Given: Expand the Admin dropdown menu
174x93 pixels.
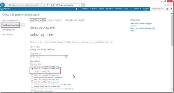Looking at the screenshot, I should pos(137,9).
